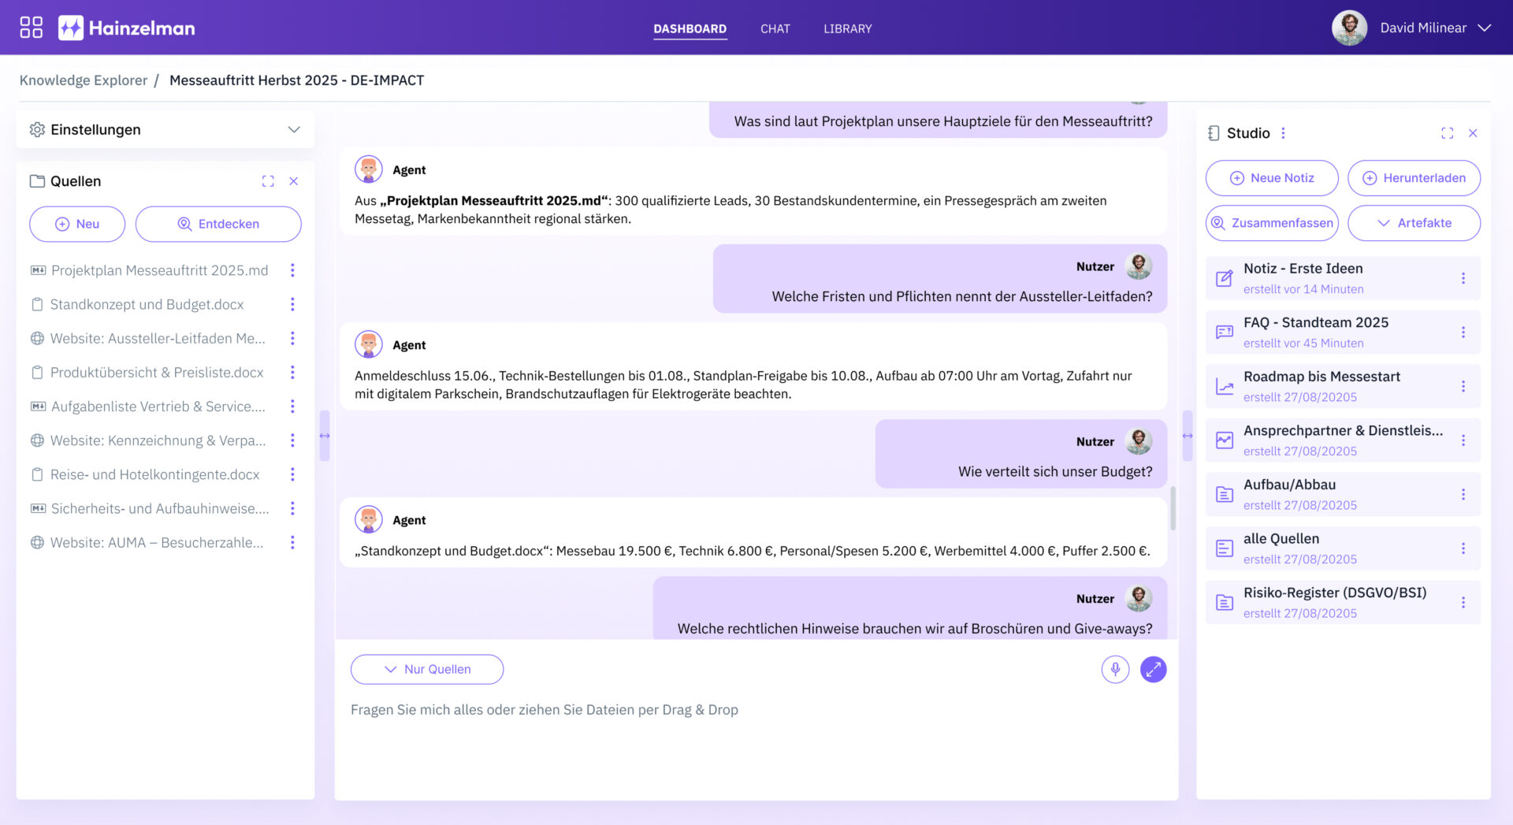The width and height of the screenshot is (1513, 825).
Task: Open the app grid menu icon
Action: coord(31,28)
